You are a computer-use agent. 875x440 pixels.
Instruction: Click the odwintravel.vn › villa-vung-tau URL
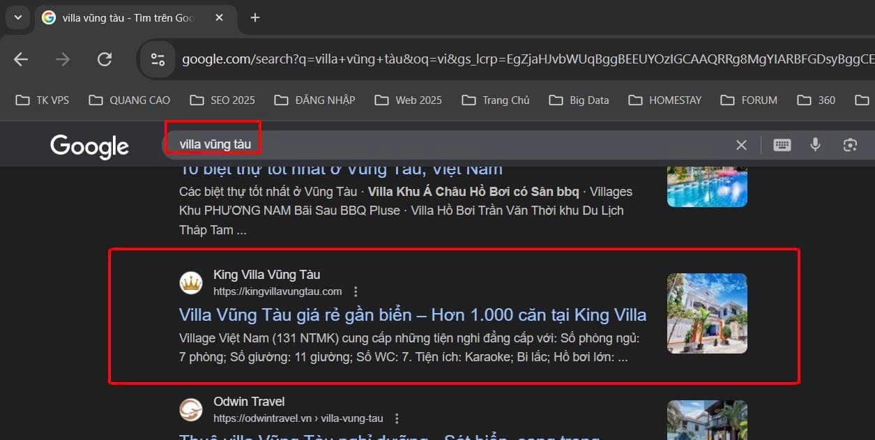pyautogui.click(x=298, y=418)
